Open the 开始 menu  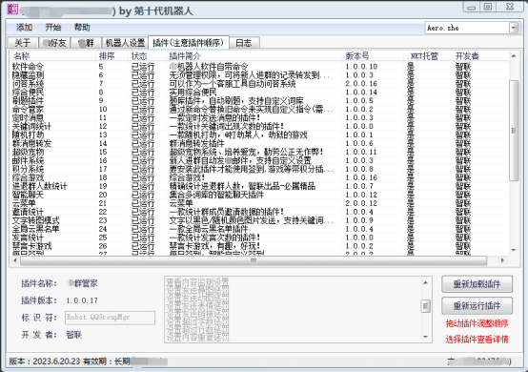click(52, 28)
